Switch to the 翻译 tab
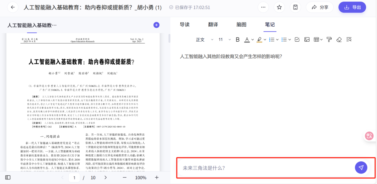The image size is (377, 184). (213, 25)
